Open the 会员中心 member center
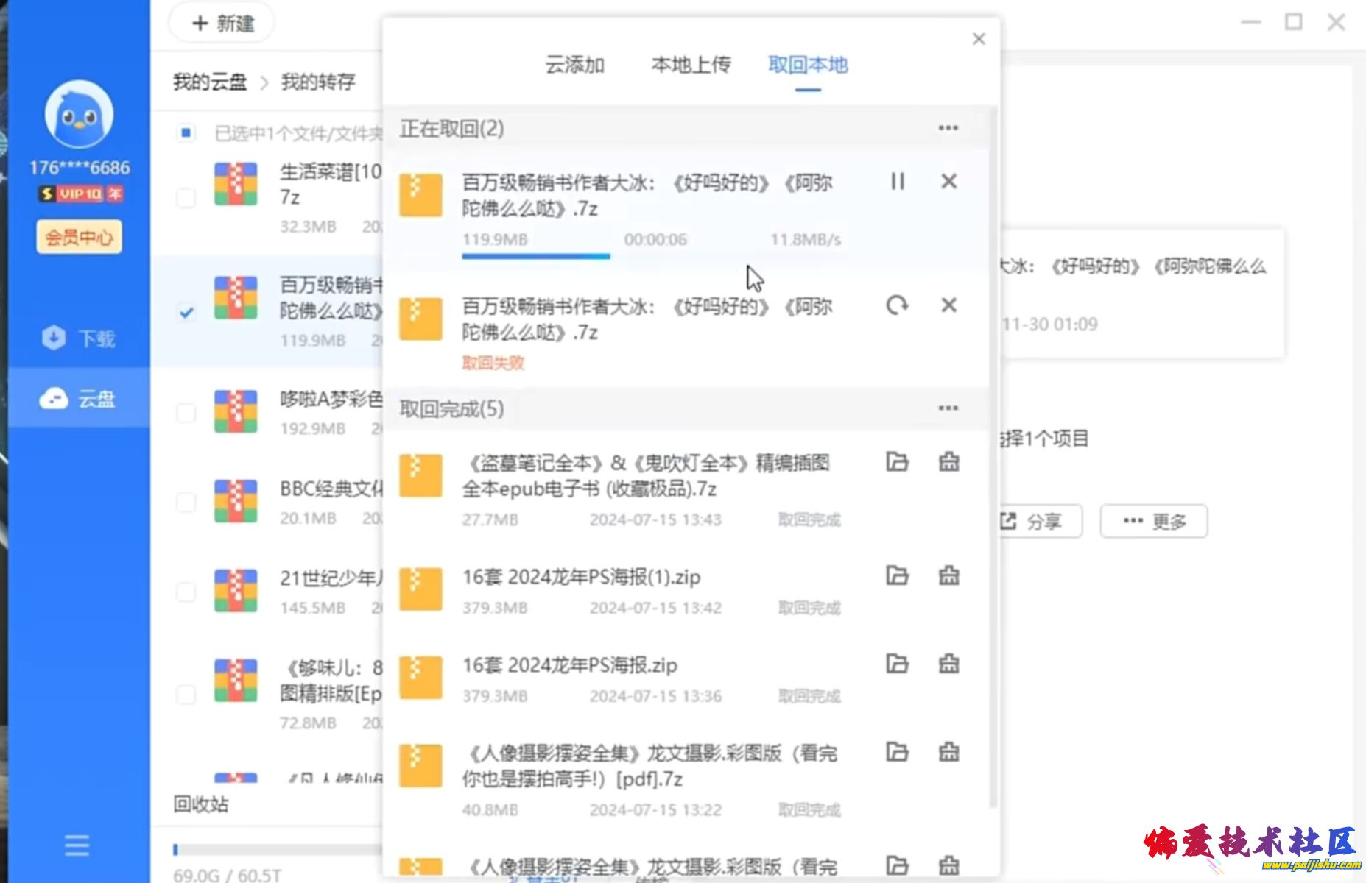 tap(79, 237)
